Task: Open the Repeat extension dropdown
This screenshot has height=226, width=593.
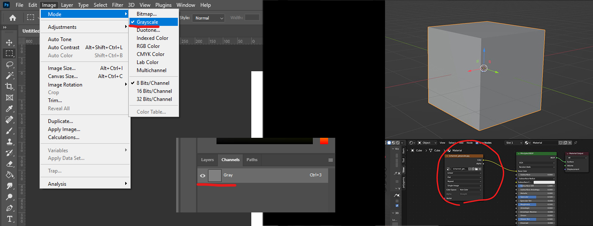Action: 464,181
